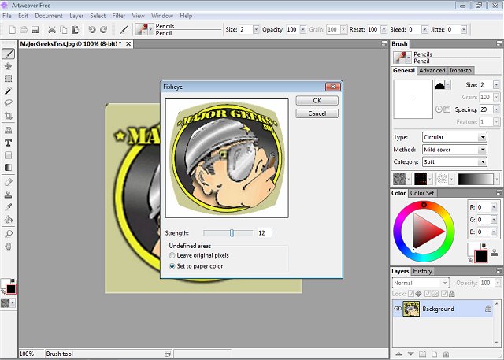Image resolution: width=504 pixels, height=360 pixels.
Task: Click the Strength value input field
Action: click(263, 233)
